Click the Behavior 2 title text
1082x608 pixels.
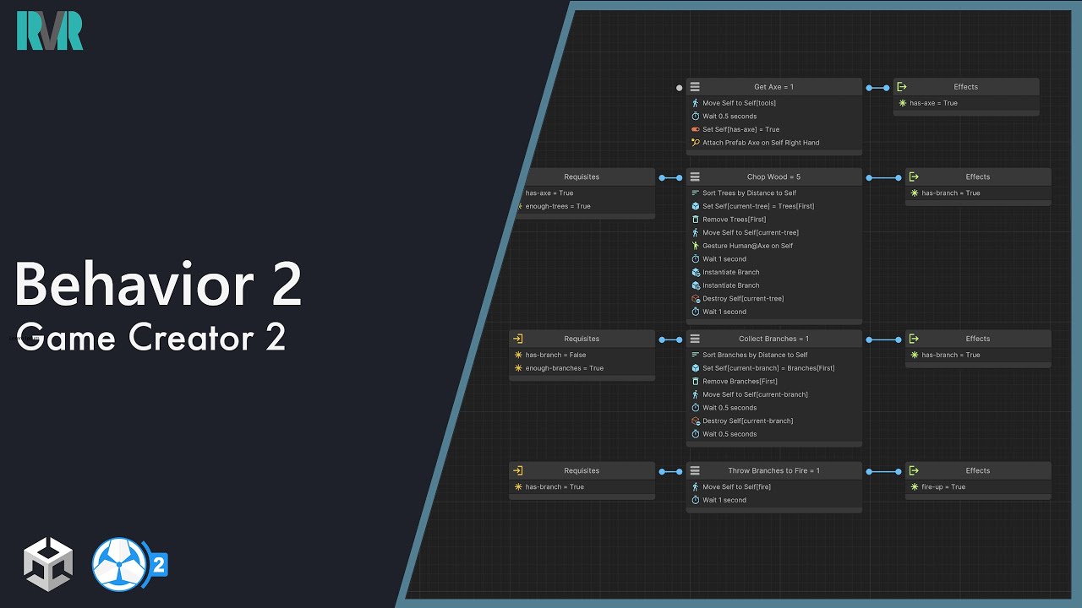(158, 285)
